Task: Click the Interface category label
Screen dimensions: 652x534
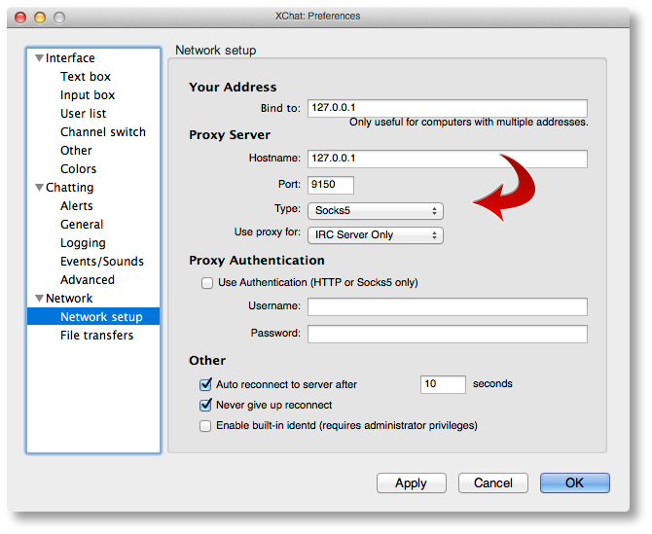Action: 70,58
